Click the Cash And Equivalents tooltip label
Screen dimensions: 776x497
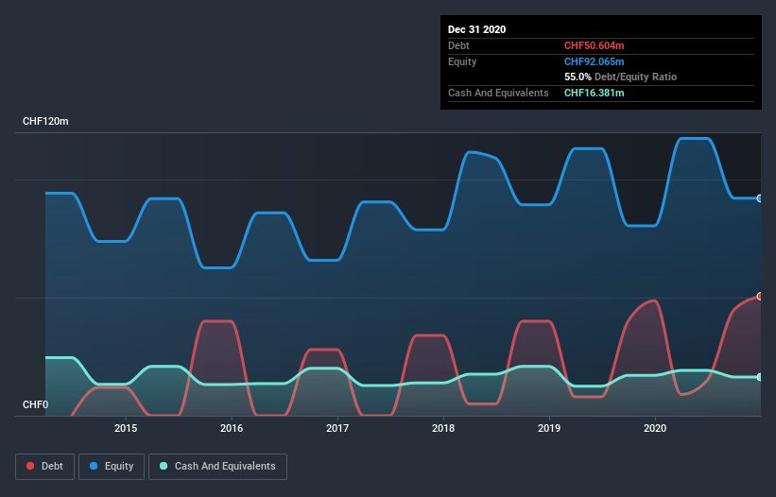pos(498,93)
